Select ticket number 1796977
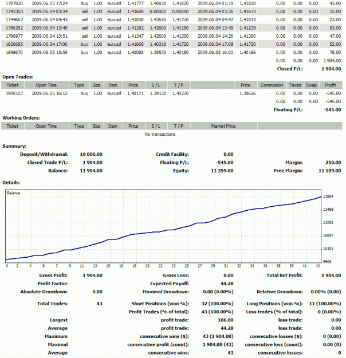Viewport: 346px width, 358px height. coord(14,36)
